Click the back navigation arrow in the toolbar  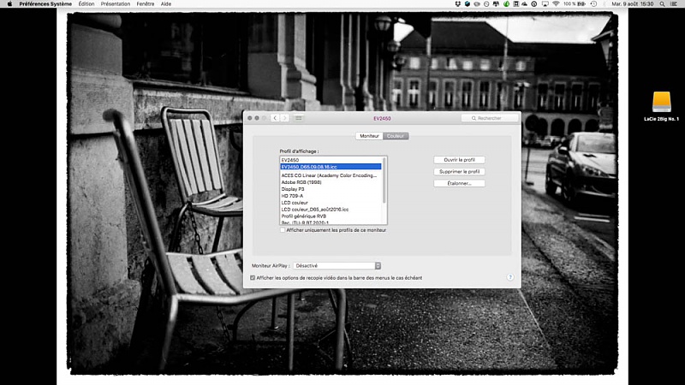[x=275, y=117]
